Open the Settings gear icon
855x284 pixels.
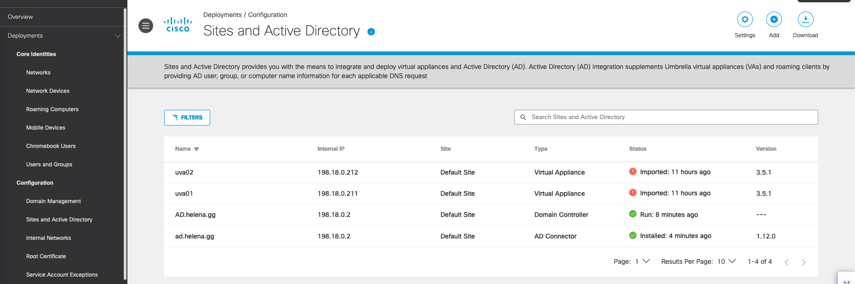pyautogui.click(x=745, y=19)
